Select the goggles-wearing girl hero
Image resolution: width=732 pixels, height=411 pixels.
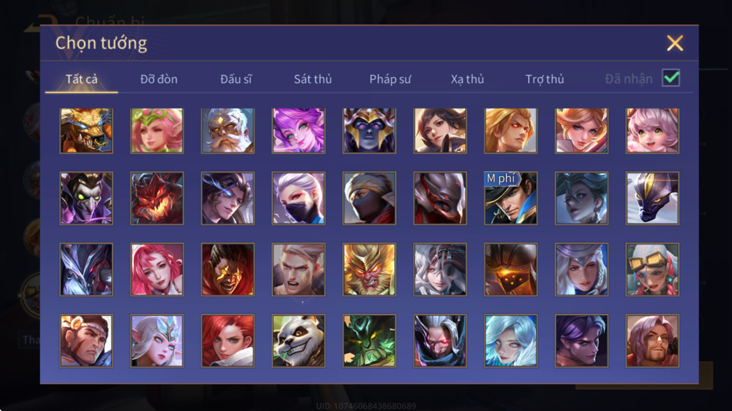tap(652, 269)
